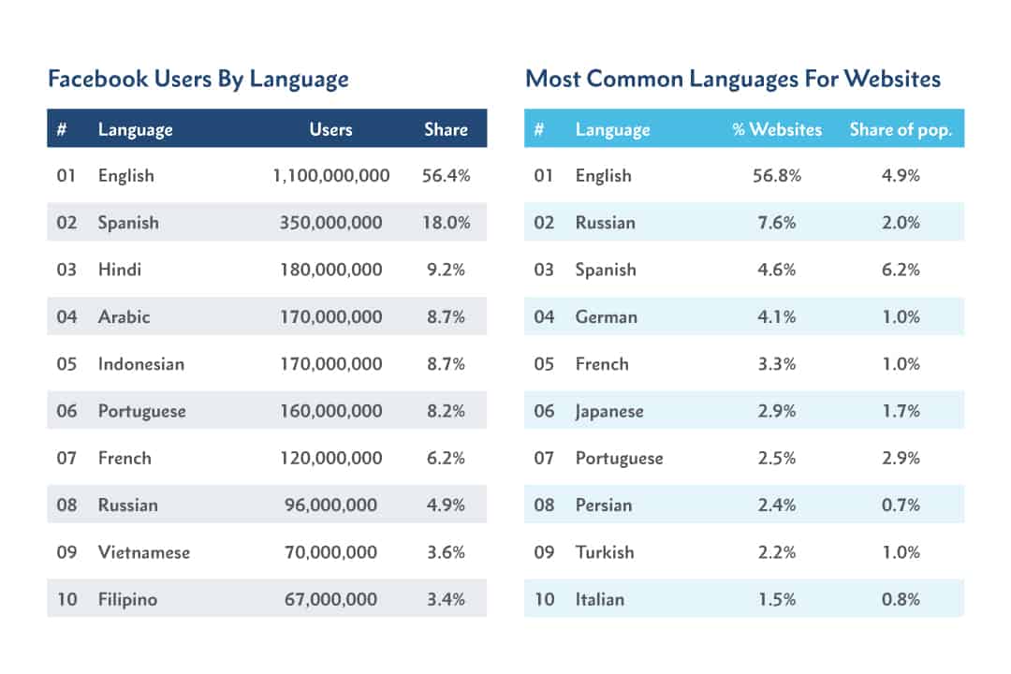Click the 1.7% share of population value

(x=901, y=411)
